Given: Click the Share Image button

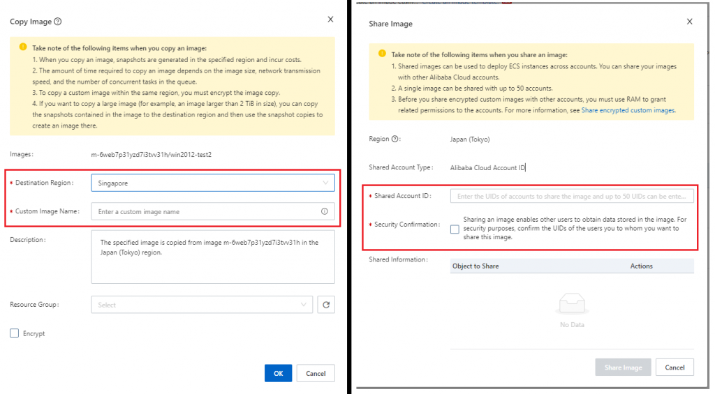Looking at the screenshot, I should click(x=623, y=367).
